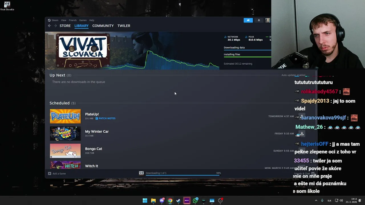Click the Scheduled (5) heading

[x=62, y=103]
